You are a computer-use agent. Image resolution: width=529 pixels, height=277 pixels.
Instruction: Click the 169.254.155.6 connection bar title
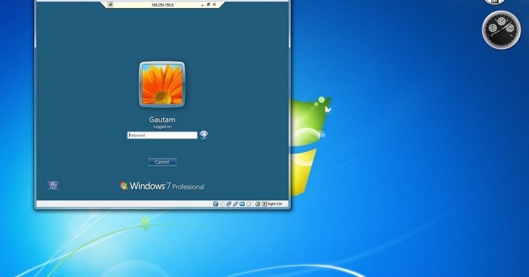(x=162, y=5)
